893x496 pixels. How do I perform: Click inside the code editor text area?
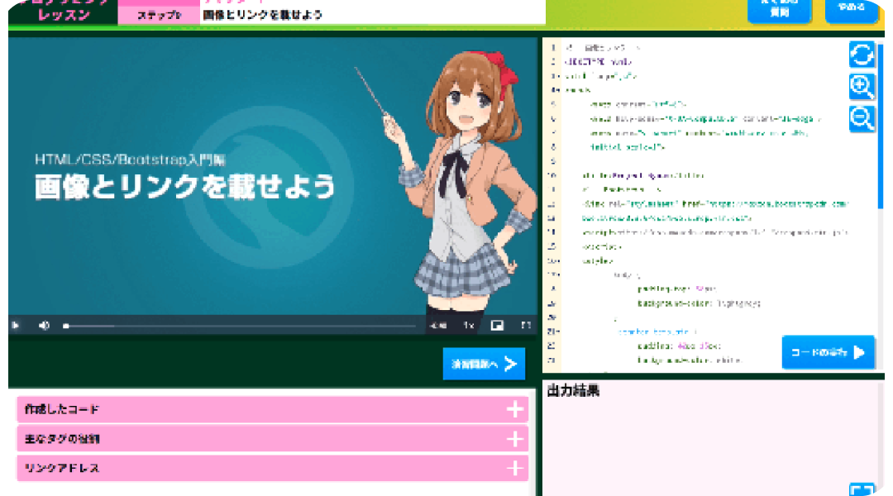tap(703, 248)
